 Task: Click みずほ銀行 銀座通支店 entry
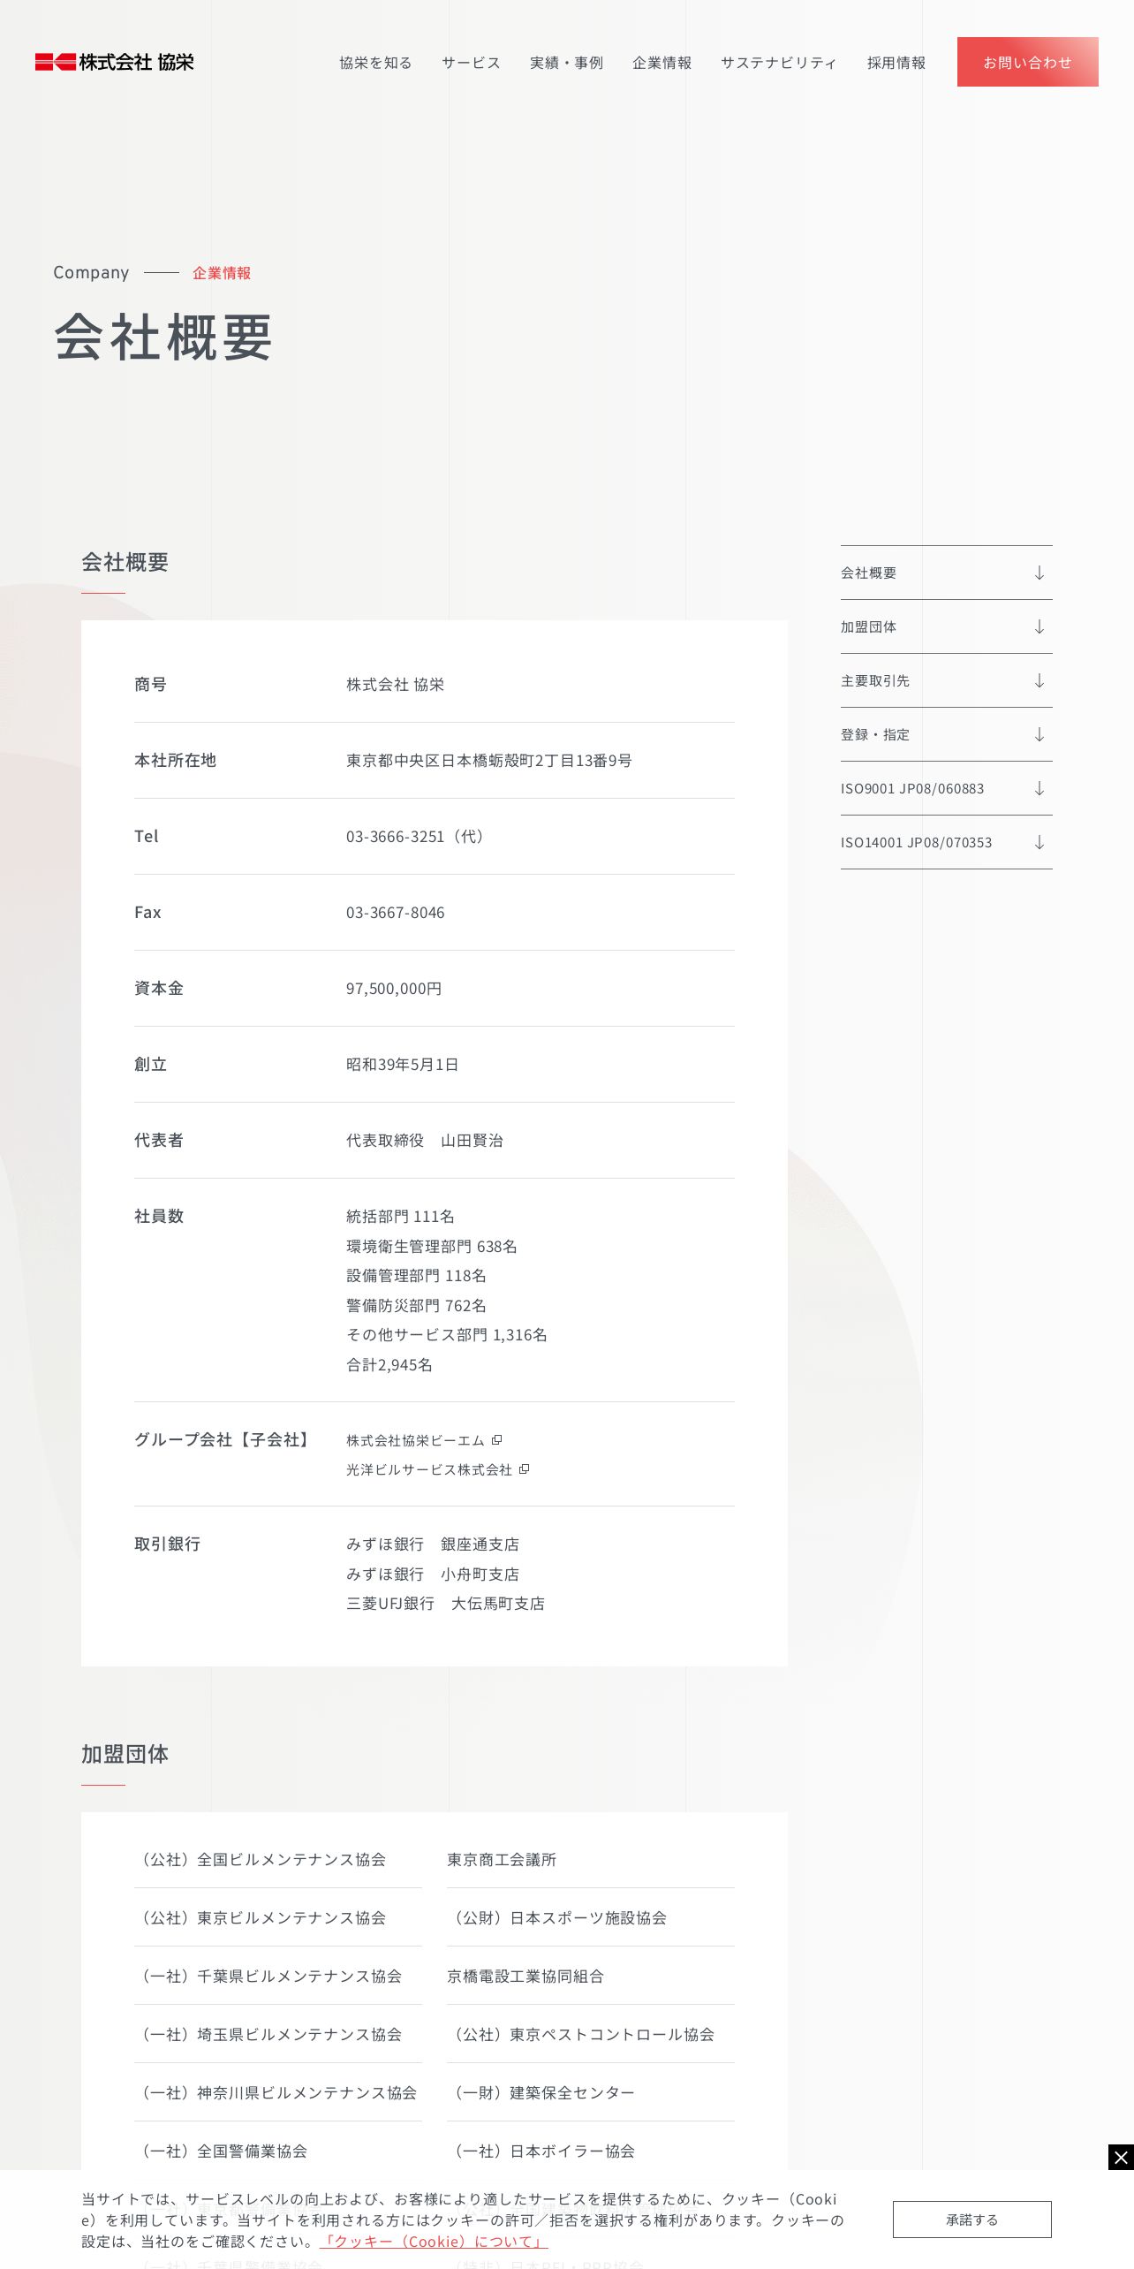(433, 1544)
